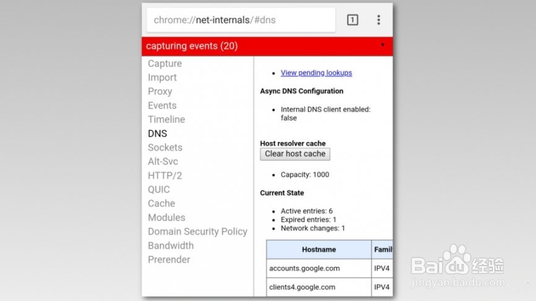Click the chrome://net-internals address bar
Viewport: 536px width, 301px height.
241,20
